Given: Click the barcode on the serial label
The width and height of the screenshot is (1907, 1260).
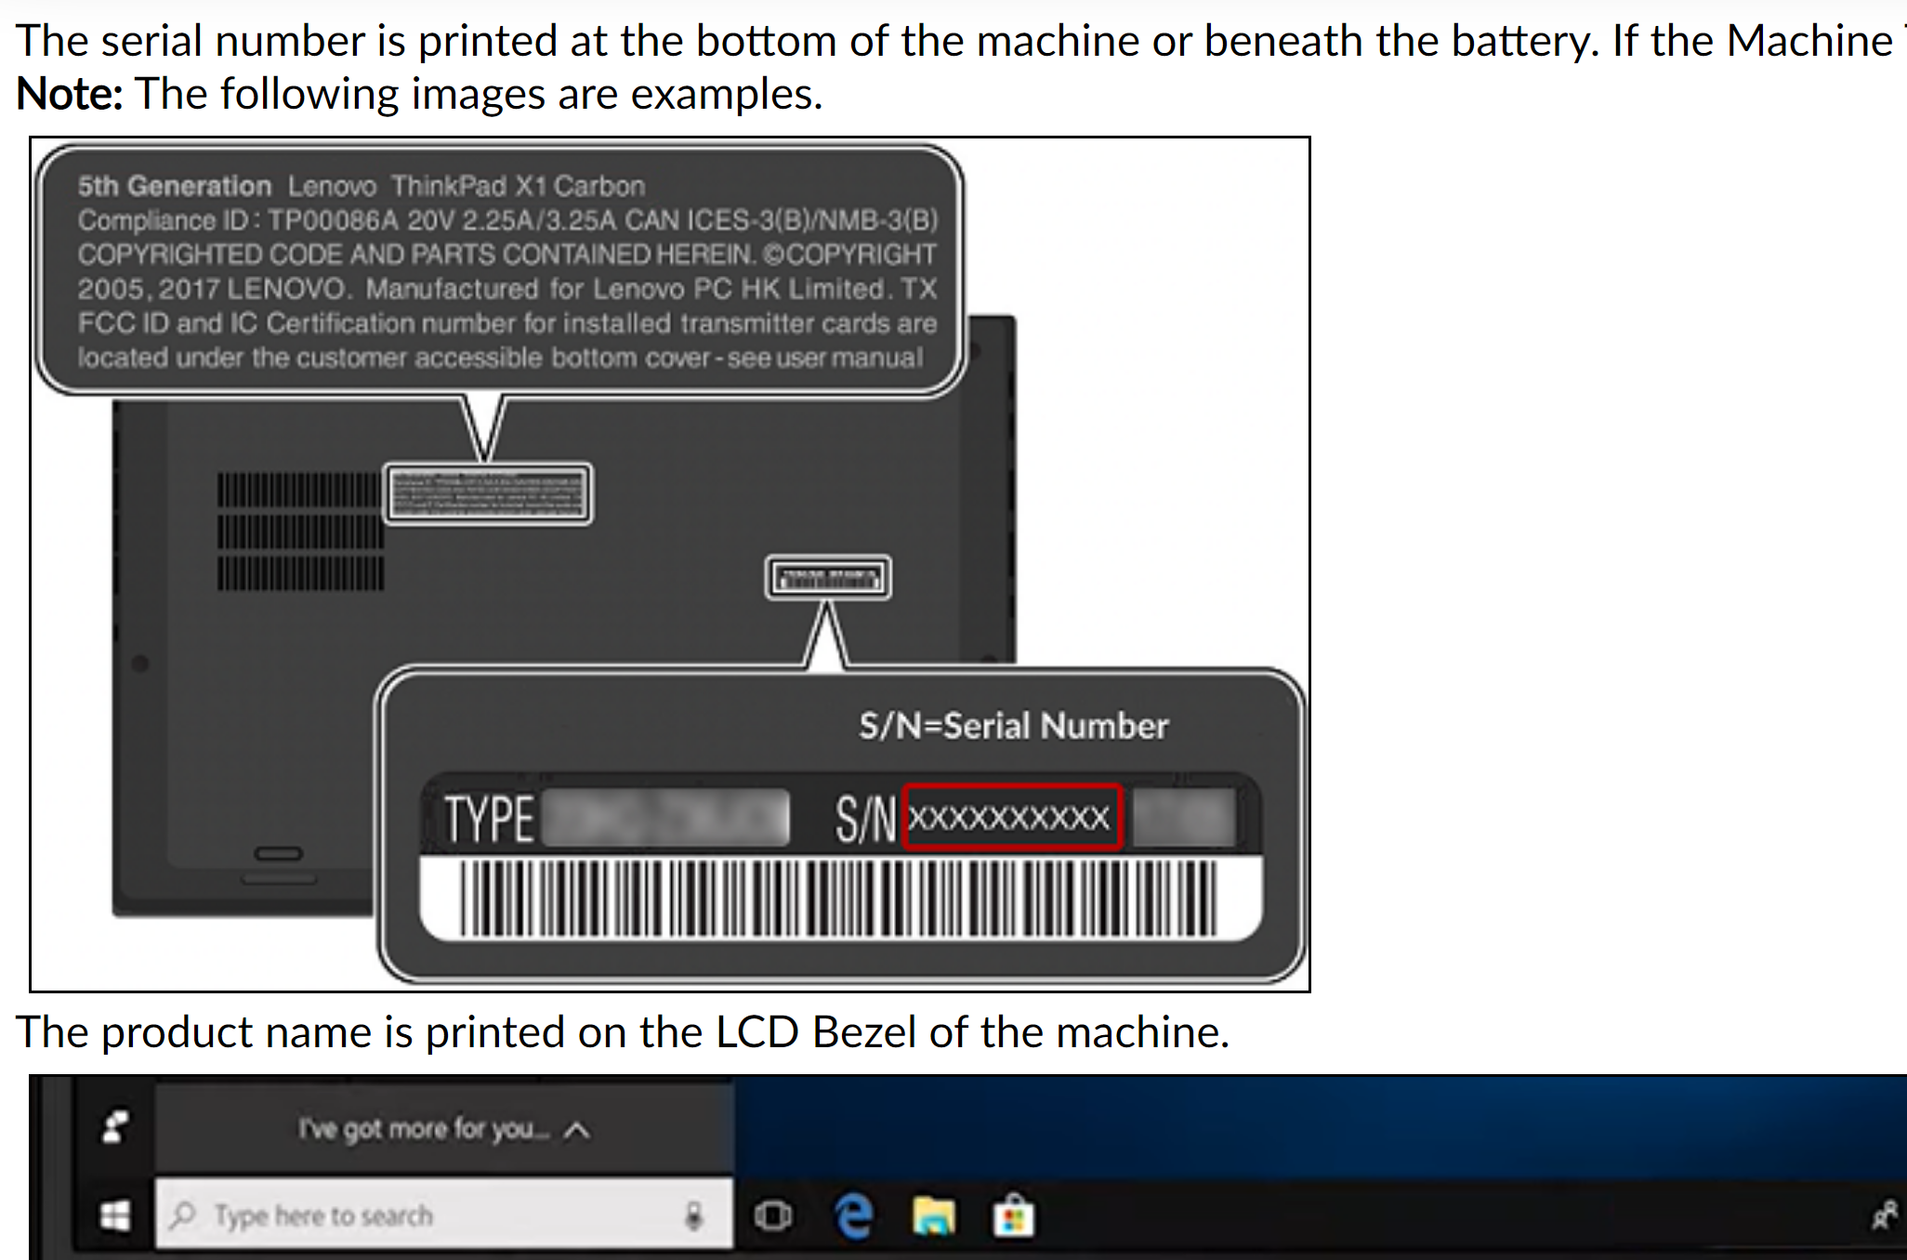Looking at the screenshot, I should 839,898.
